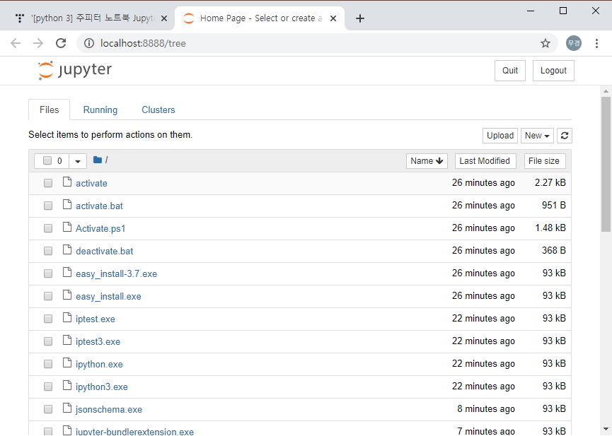
Task: Switch to the Clusters tab
Action: 158,110
